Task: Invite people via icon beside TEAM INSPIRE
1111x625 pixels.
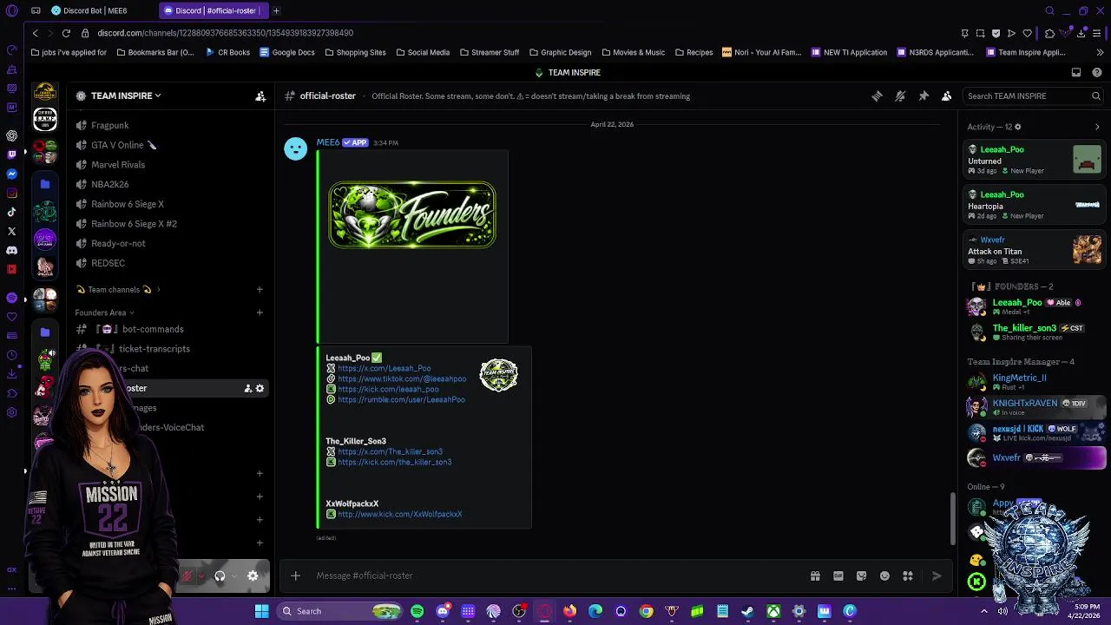Action: pos(260,96)
